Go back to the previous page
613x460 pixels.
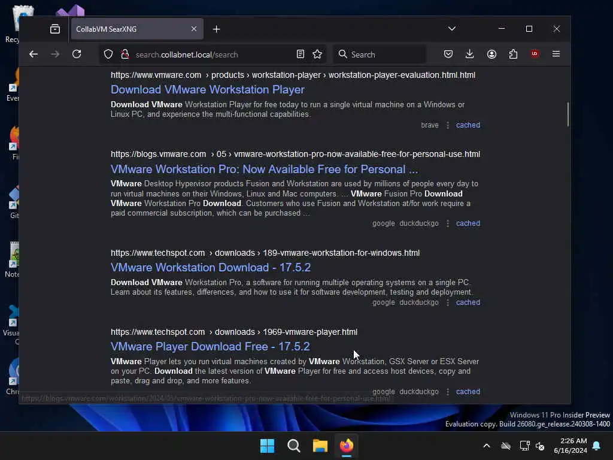tap(34, 55)
